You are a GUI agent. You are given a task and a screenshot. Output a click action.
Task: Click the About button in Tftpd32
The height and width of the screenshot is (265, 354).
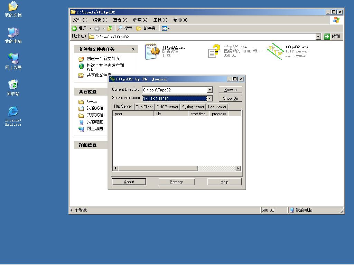pos(129,182)
